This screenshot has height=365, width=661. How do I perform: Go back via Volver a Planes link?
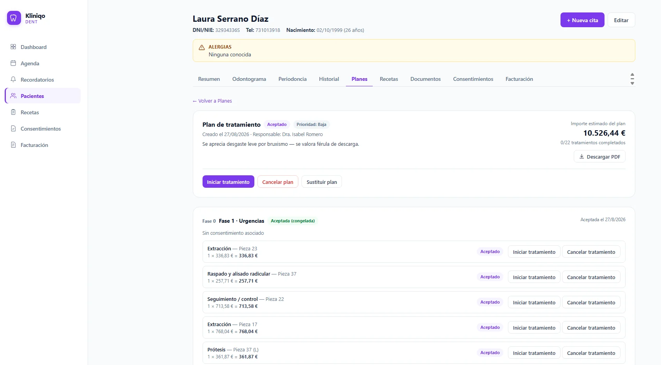pyautogui.click(x=212, y=101)
